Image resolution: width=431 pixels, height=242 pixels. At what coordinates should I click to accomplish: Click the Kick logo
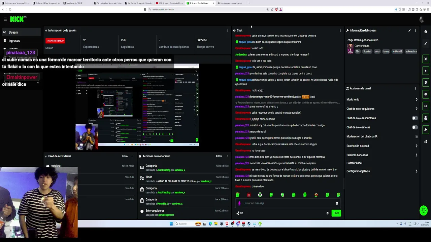coord(18,19)
